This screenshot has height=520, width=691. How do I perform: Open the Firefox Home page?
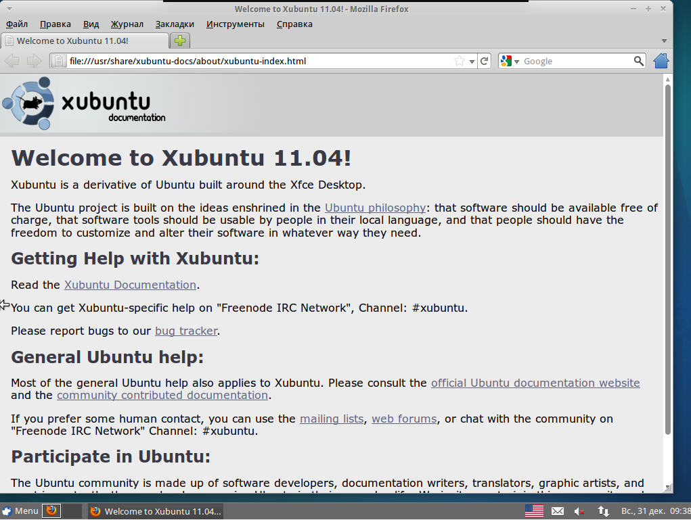[x=661, y=61]
